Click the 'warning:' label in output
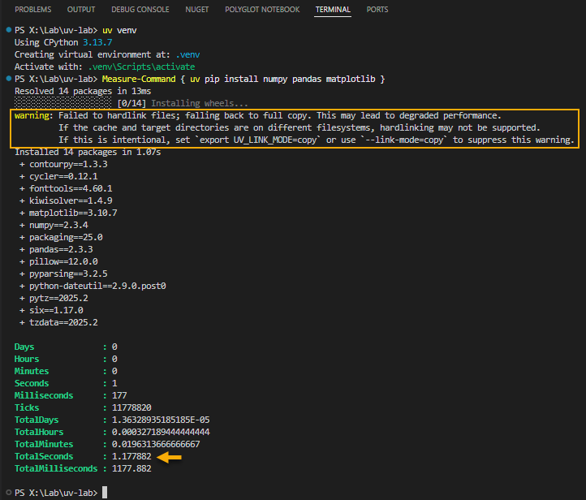The image size is (586, 500). click(x=34, y=116)
